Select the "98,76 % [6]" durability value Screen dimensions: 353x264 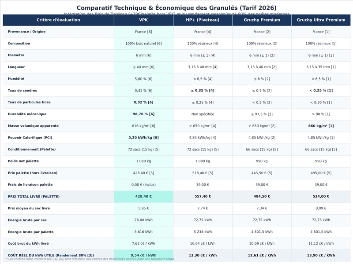(143, 114)
